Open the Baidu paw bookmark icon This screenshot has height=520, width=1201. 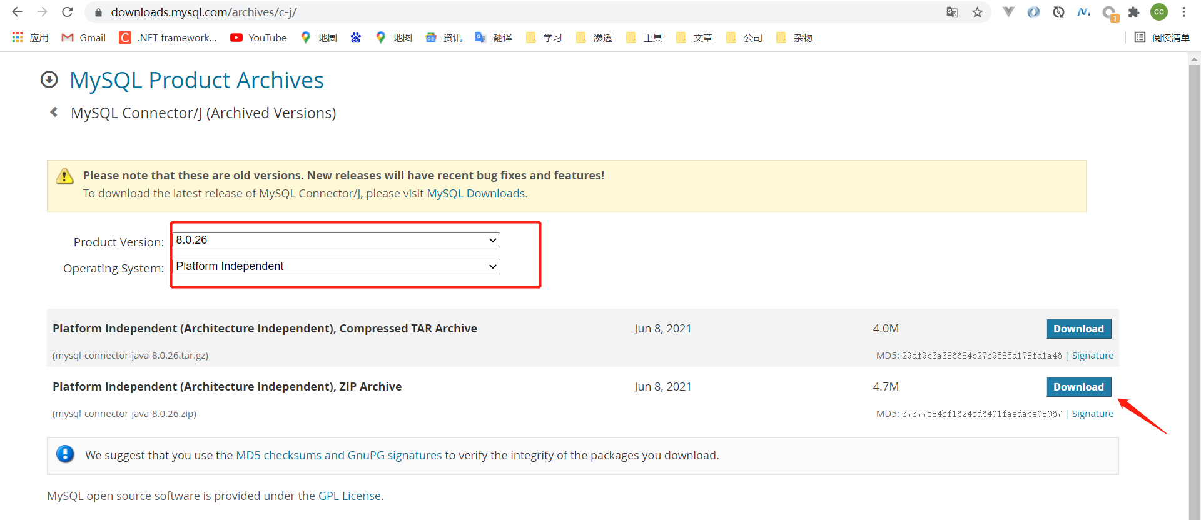click(x=356, y=37)
